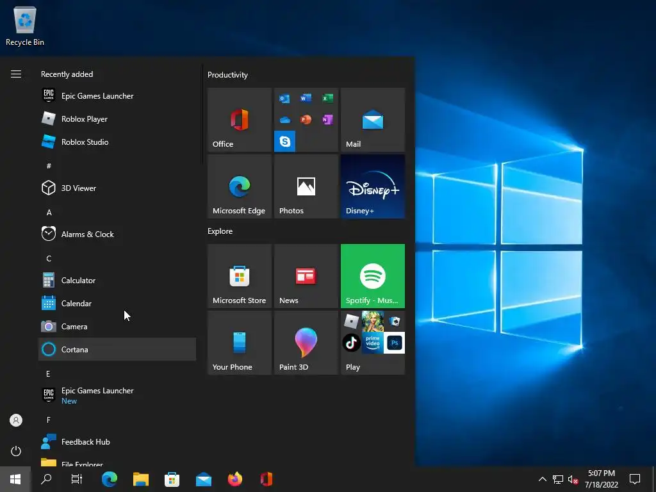
Task: Launch Epic Games Launcher under Recently added
Action: (x=117, y=96)
